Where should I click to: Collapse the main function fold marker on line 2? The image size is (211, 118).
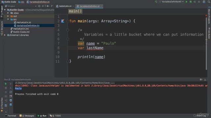[68, 21]
